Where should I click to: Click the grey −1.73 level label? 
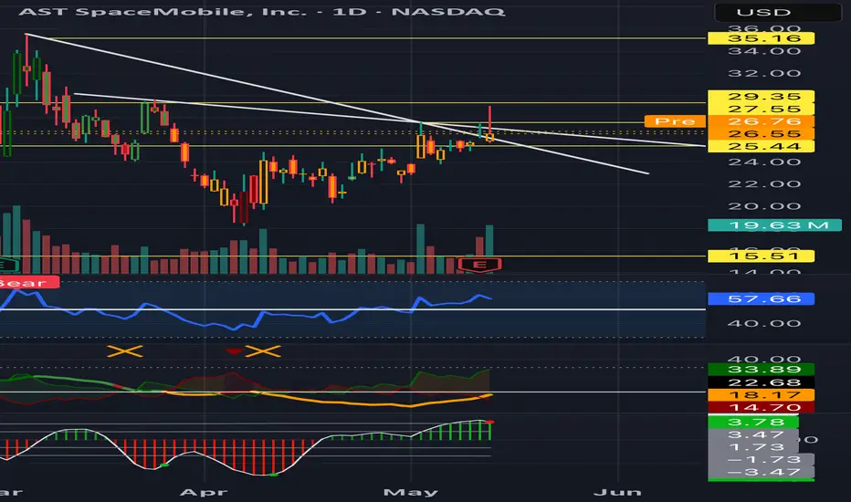click(761, 460)
